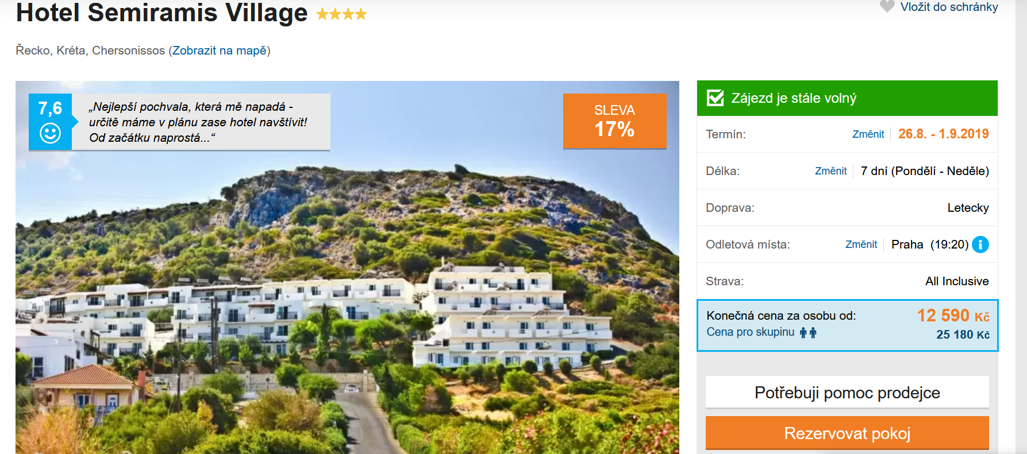Change the Odletová místa departure airport
The image size is (1027, 454).
[861, 245]
